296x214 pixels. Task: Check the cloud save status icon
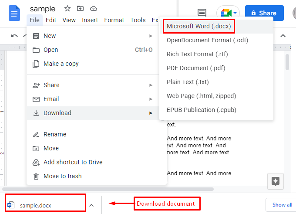point(94,9)
